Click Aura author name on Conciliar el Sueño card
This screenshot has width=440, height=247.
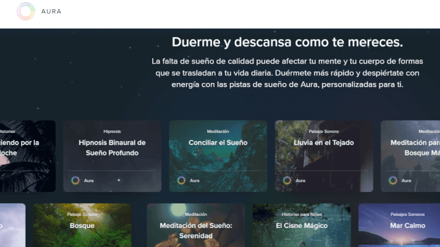coord(194,181)
